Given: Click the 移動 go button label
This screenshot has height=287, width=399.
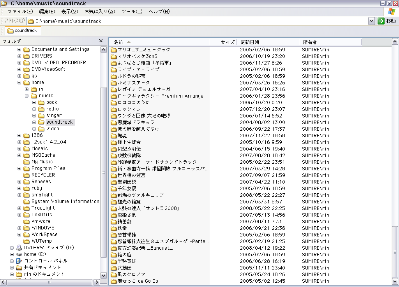Looking at the screenshot, I should (391, 21).
